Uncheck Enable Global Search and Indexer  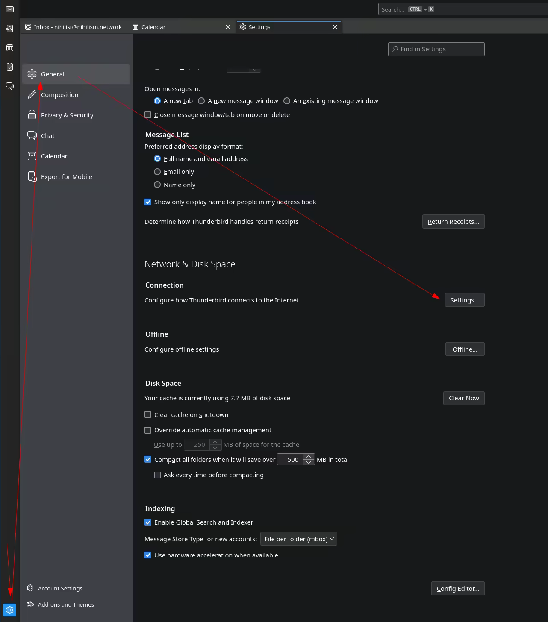tap(148, 522)
